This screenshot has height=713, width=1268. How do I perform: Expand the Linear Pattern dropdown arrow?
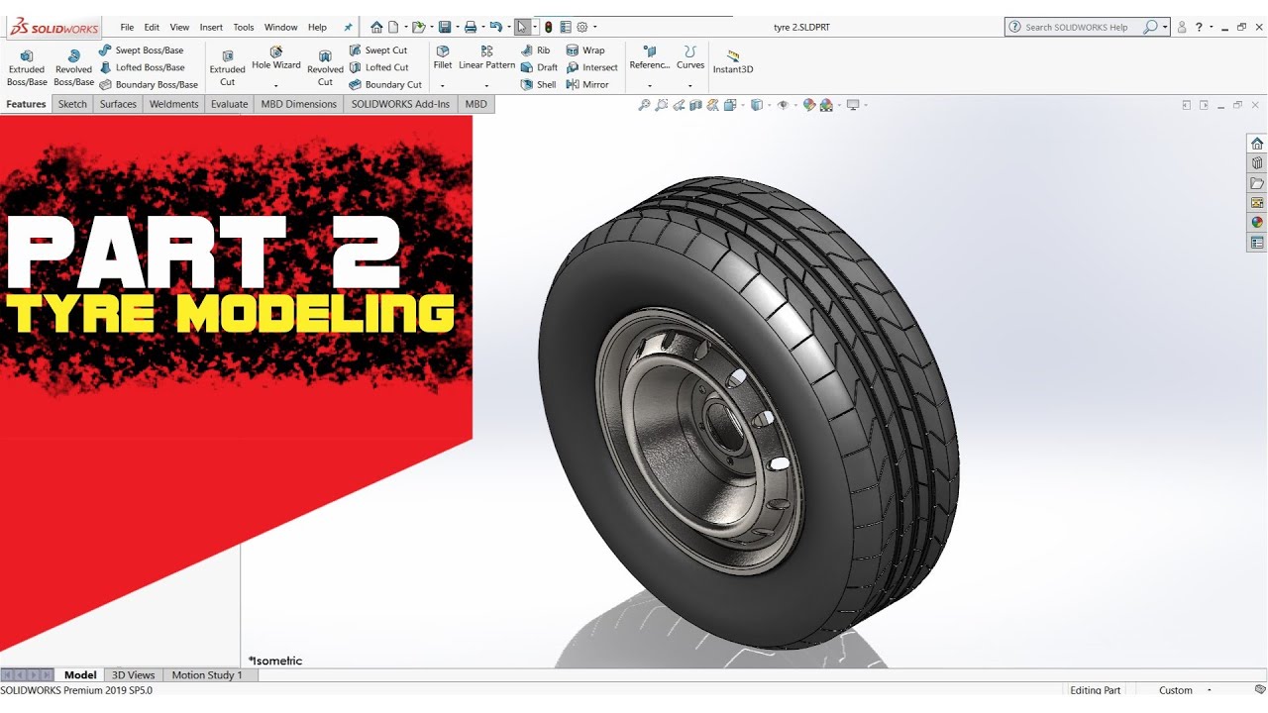[486, 85]
